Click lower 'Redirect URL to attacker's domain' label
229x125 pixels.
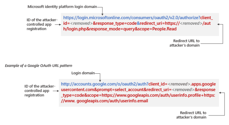[x=193, y=115]
